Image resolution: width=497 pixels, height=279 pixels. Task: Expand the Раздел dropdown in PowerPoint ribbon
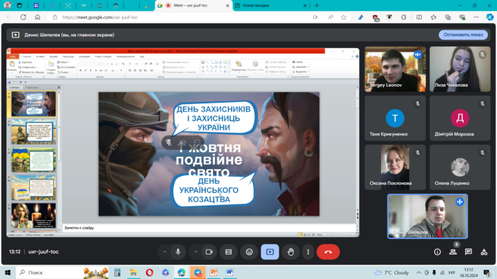pos(64,72)
